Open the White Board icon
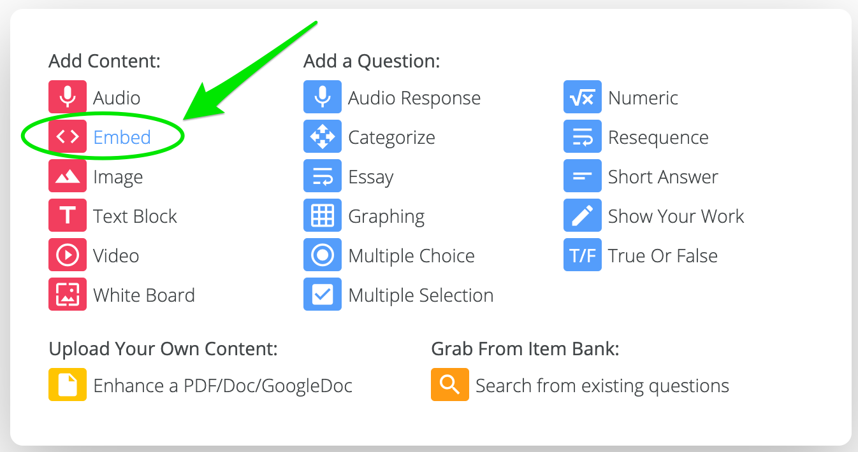 click(68, 295)
